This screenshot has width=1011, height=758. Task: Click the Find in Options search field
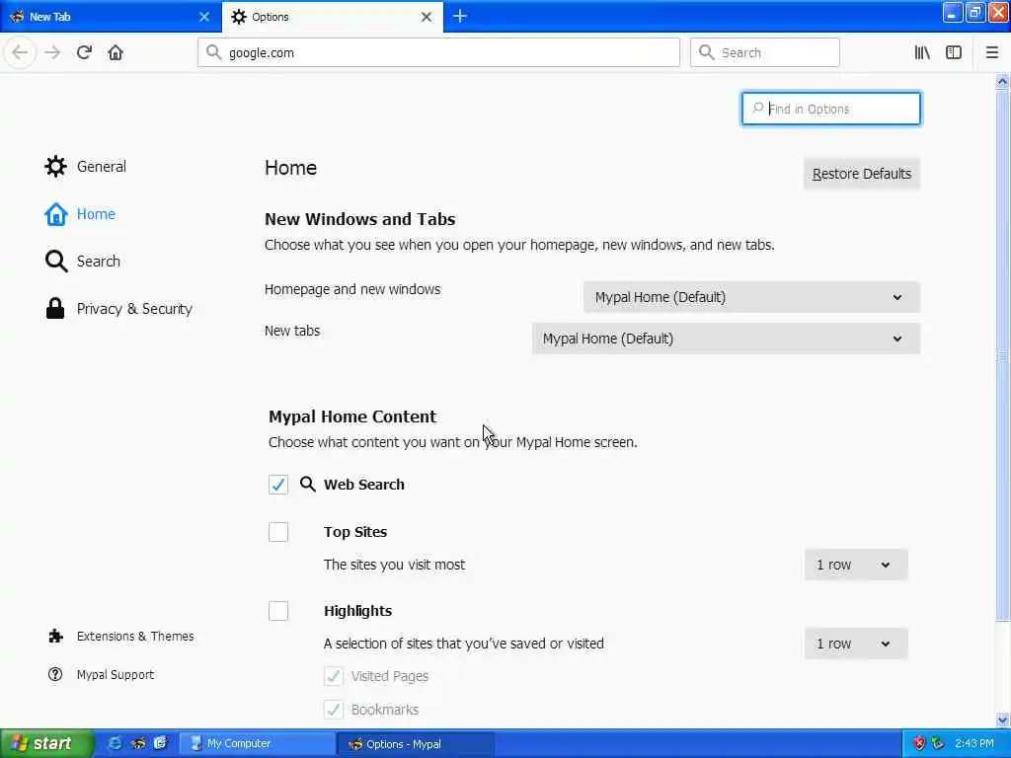(x=831, y=109)
